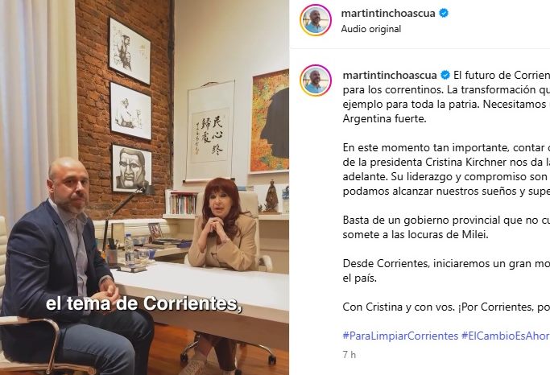Click the verified badge beside header username
The height and width of the screenshot is (375, 550).
[x=444, y=14]
